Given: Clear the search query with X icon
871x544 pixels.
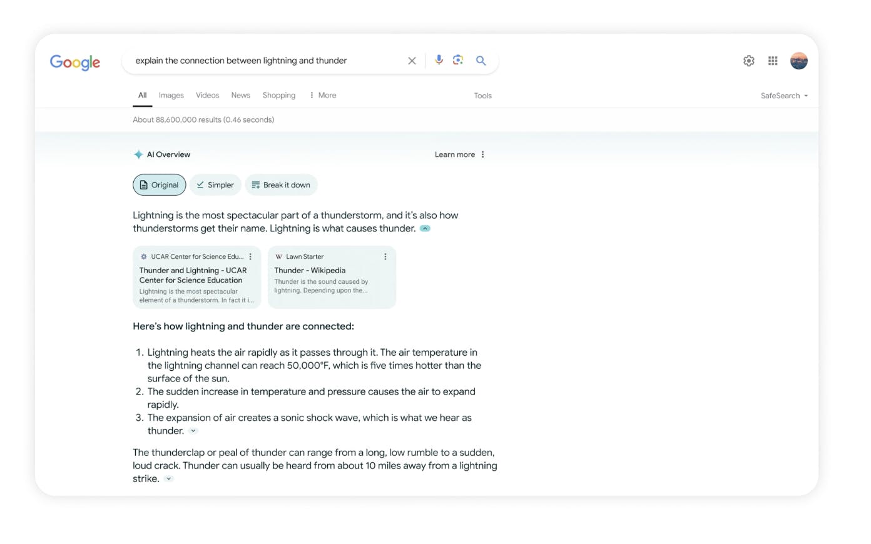Looking at the screenshot, I should 412,61.
